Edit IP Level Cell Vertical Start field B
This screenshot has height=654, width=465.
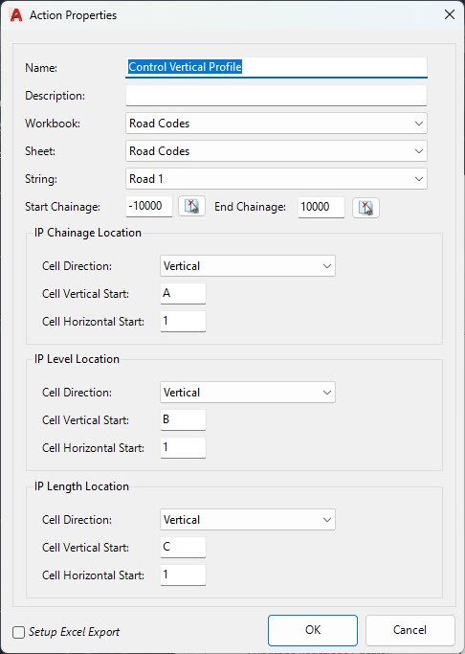point(183,420)
